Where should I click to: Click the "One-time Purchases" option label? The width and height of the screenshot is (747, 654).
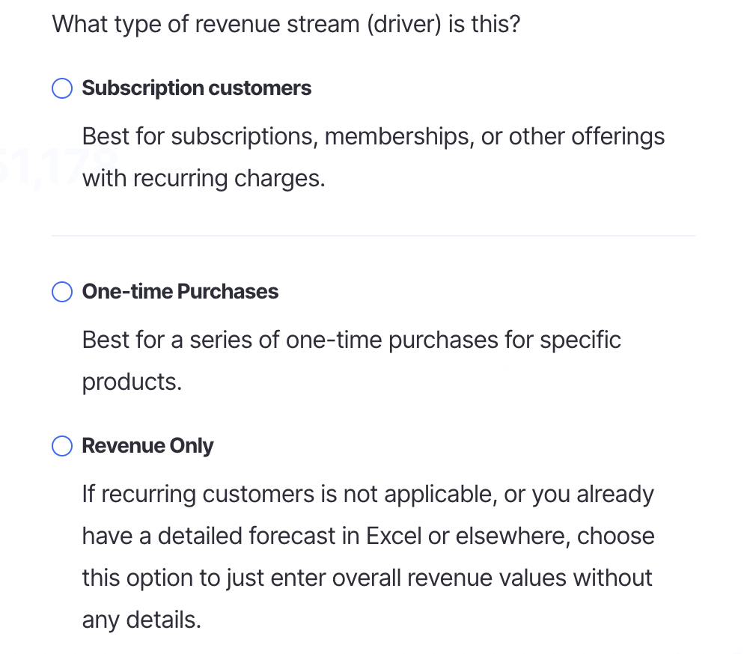pyautogui.click(x=180, y=292)
